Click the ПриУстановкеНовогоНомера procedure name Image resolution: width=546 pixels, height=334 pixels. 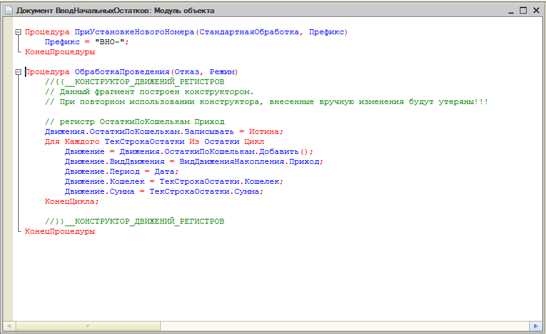(135, 32)
